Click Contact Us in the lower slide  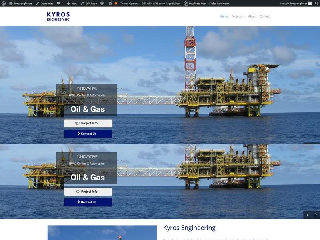[88, 202]
